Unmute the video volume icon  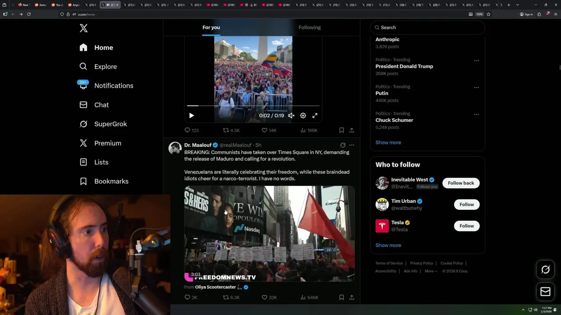pyautogui.click(x=291, y=115)
